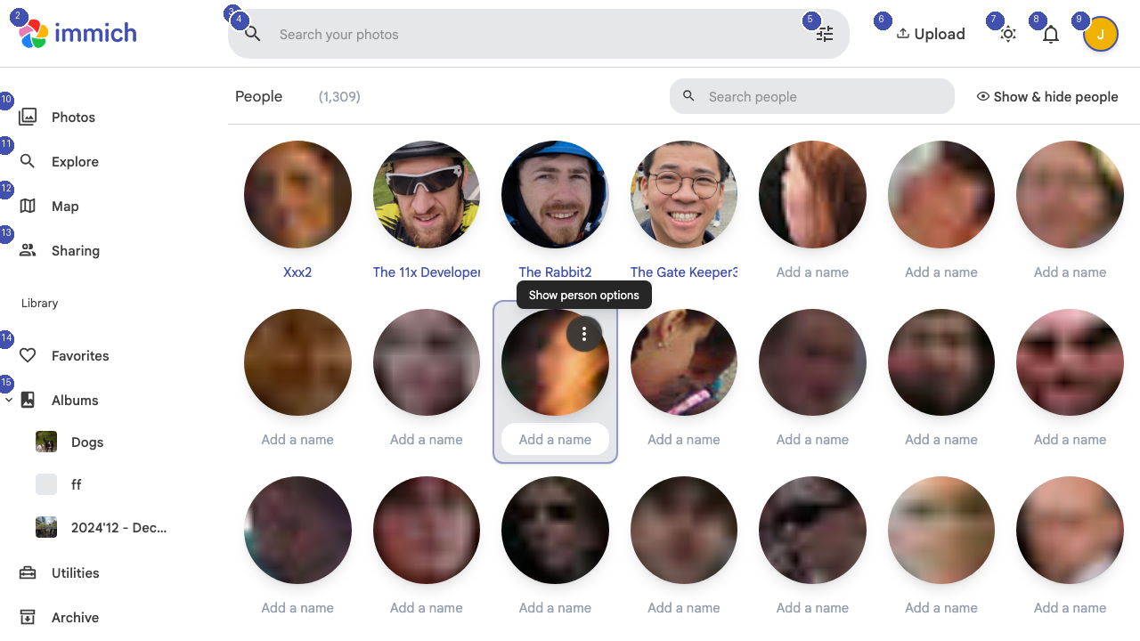This screenshot has width=1140, height=641.
Task: Click the Sharing people icon
Action: click(28, 250)
